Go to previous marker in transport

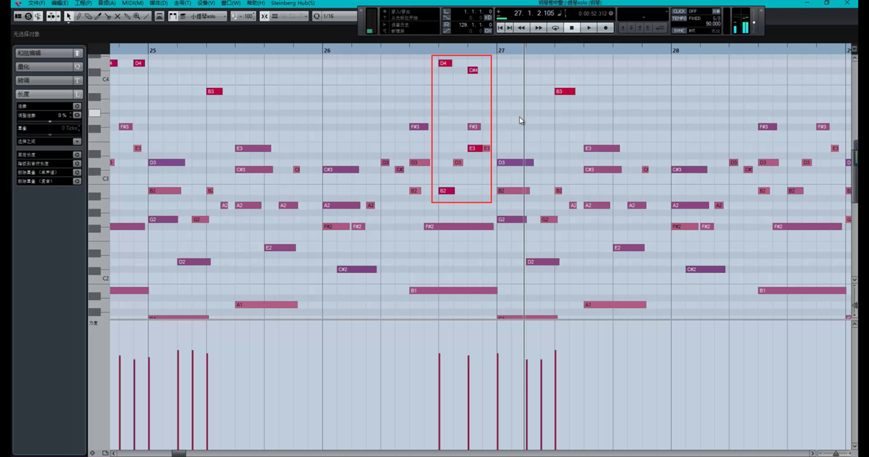[500, 28]
